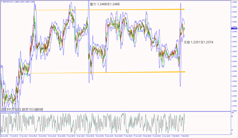Click the 24 Jan 08:30 time axis label
Image resolution: width=238 pixels, height=138 pixels.
pyautogui.click(x=91, y=136)
